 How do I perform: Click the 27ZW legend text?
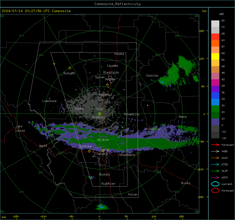point(225,165)
